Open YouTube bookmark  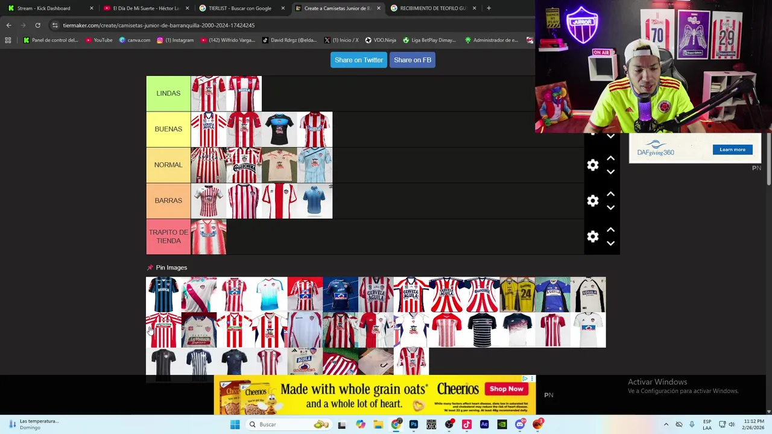99,40
